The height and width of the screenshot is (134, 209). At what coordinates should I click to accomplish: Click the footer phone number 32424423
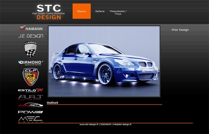(x=106, y=125)
